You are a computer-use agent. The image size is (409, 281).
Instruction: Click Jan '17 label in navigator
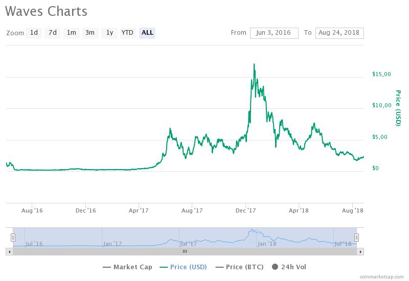(x=112, y=244)
